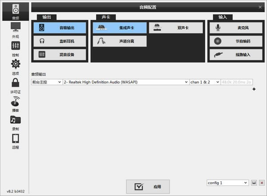Expand the 前台主控 output type dropdown
Screen dimensions: 267x196
tap(46, 82)
